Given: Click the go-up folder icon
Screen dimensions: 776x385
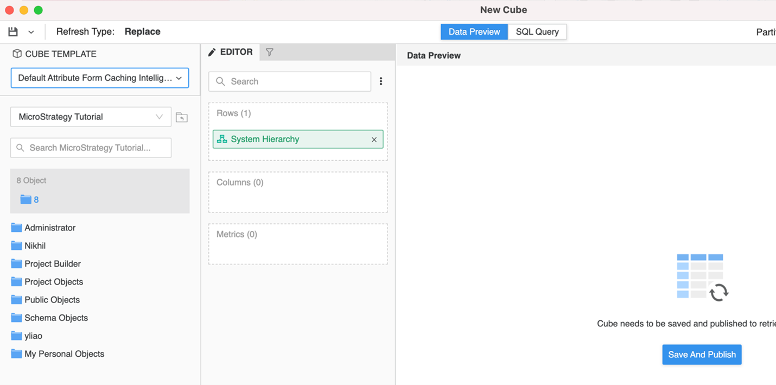Looking at the screenshot, I should 182,117.
